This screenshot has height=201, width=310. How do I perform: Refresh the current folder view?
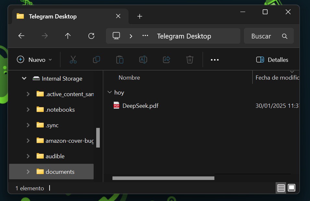(91, 36)
